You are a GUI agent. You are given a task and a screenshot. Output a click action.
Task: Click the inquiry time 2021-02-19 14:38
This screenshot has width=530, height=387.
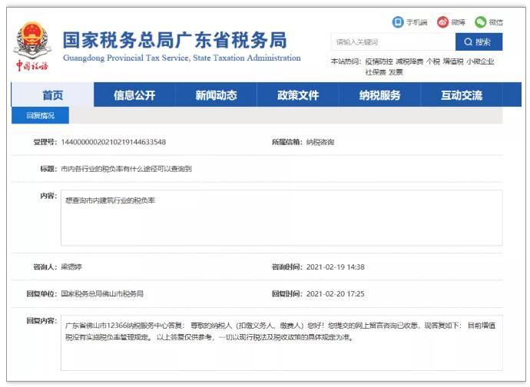[336, 267]
